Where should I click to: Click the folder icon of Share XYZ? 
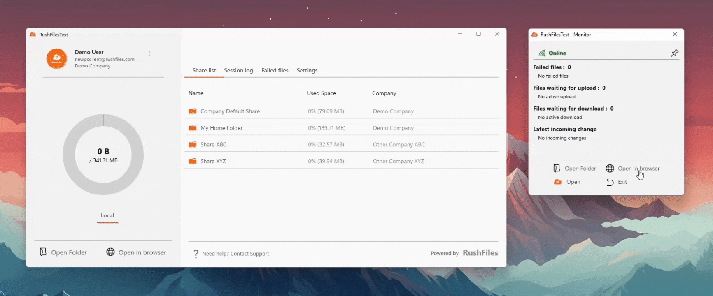tap(192, 161)
